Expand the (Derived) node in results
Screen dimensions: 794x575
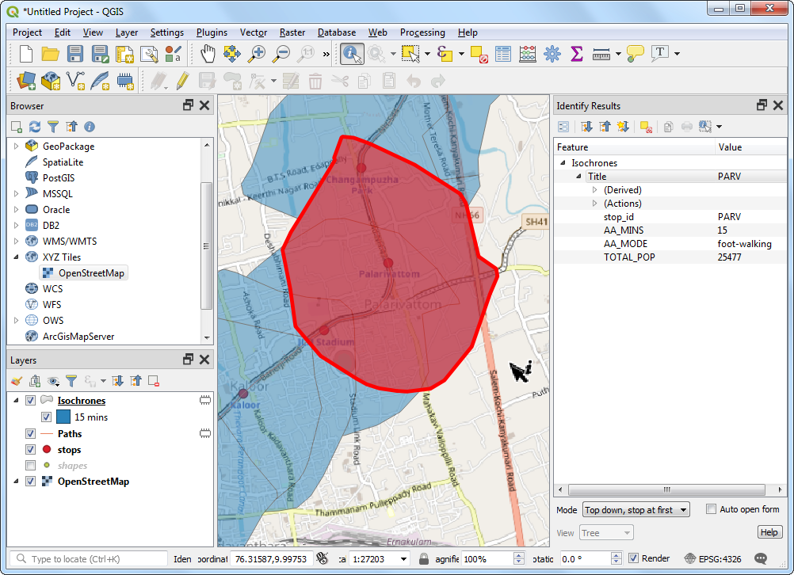point(595,190)
